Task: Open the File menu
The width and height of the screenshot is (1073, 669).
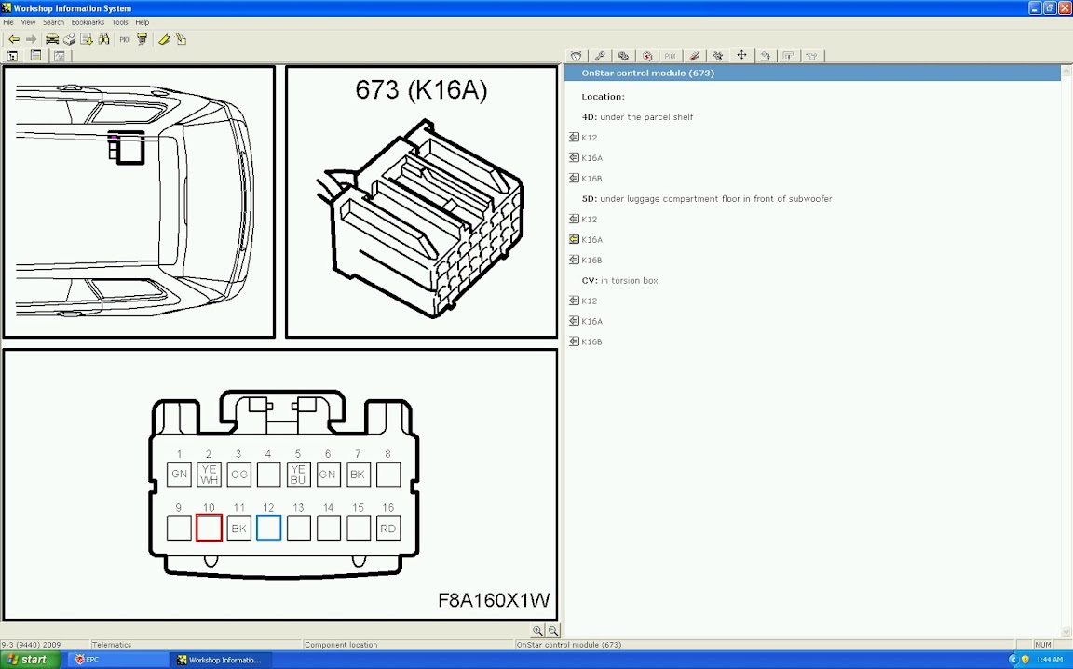Action: pyautogui.click(x=8, y=22)
